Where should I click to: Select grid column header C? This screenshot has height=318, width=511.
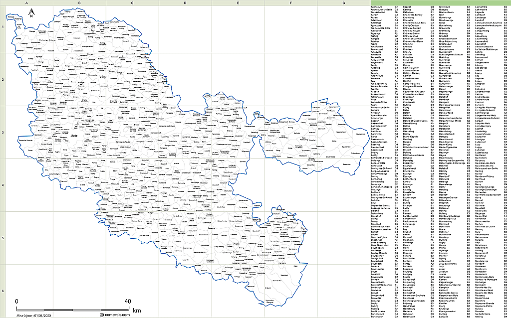(132, 3)
